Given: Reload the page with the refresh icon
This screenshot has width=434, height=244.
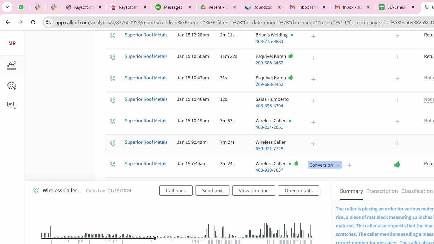Looking at the screenshot, I should click(33, 22).
